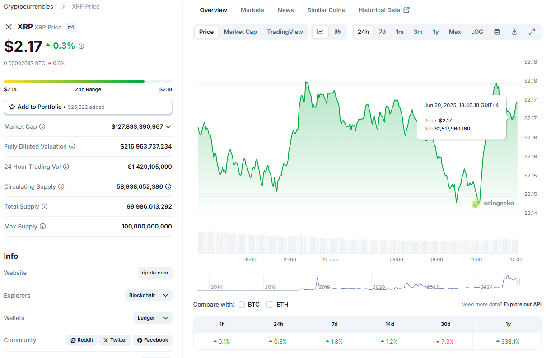Select the 1m time range
Viewport: 551px width, 358px height.
400,32
